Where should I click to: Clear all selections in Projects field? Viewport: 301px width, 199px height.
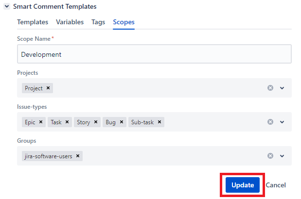click(270, 88)
